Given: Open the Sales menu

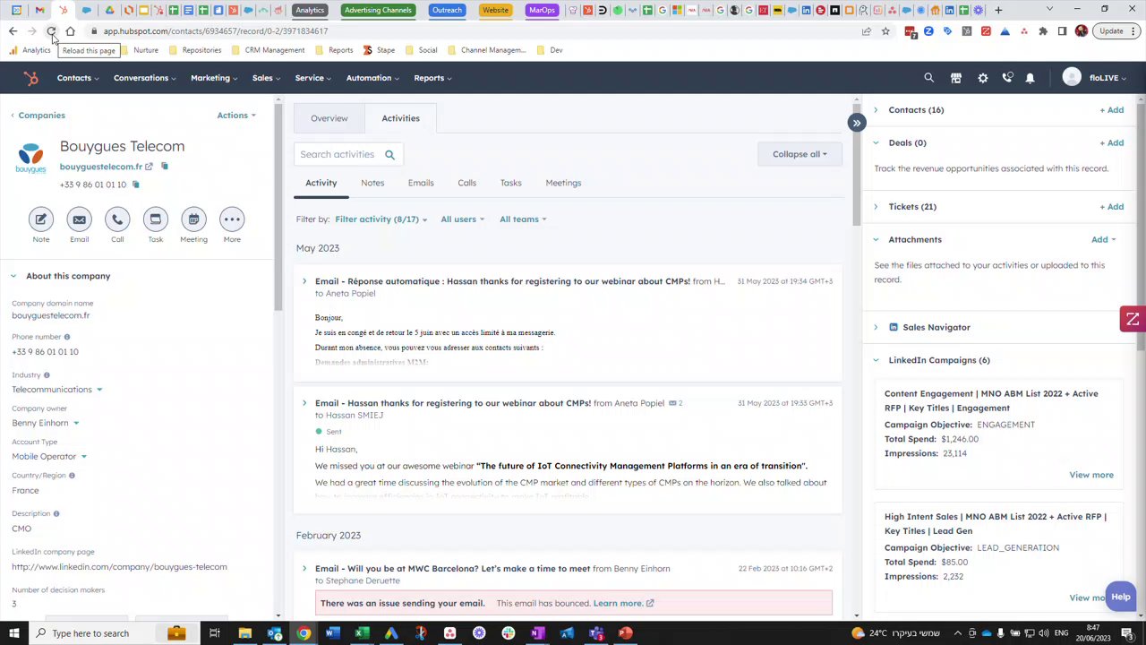Looking at the screenshot, I should 266,78.
